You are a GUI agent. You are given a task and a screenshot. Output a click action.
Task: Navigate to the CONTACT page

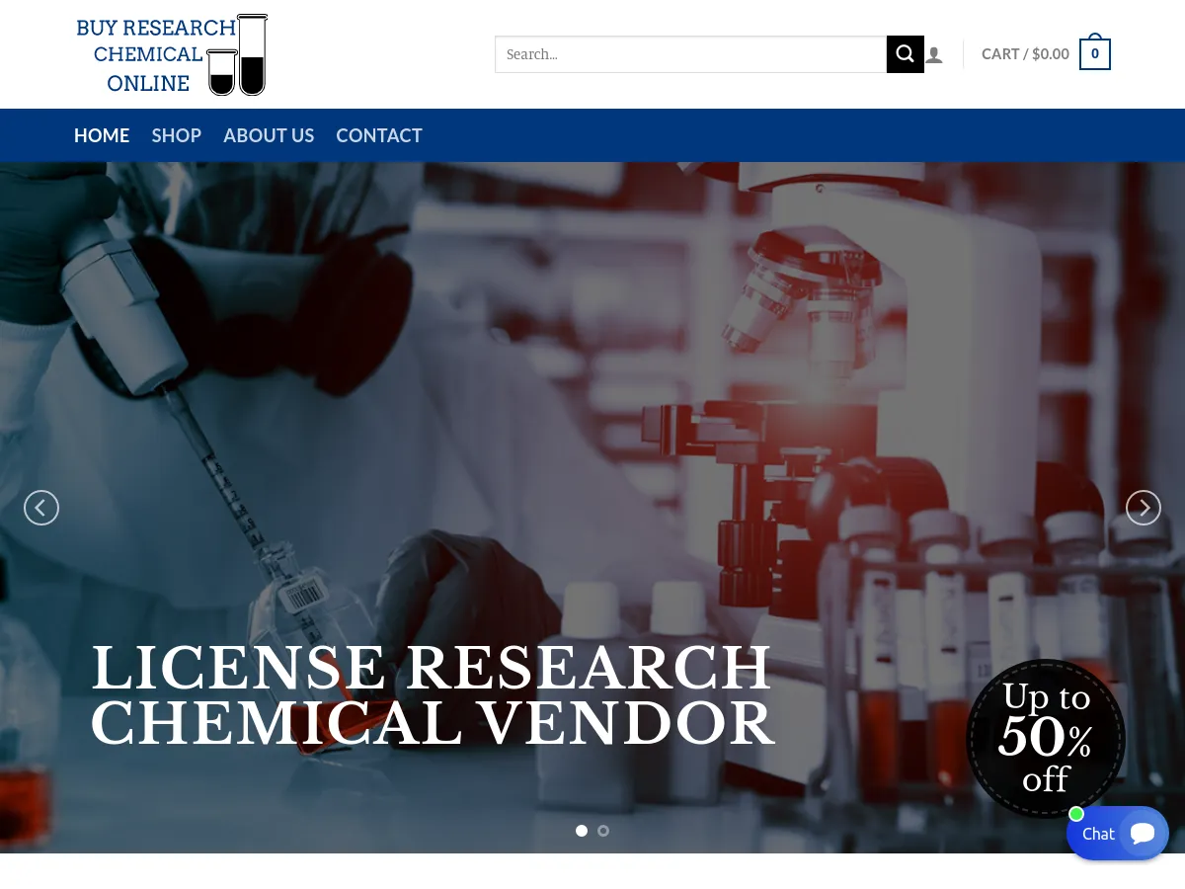click(379, 135)
